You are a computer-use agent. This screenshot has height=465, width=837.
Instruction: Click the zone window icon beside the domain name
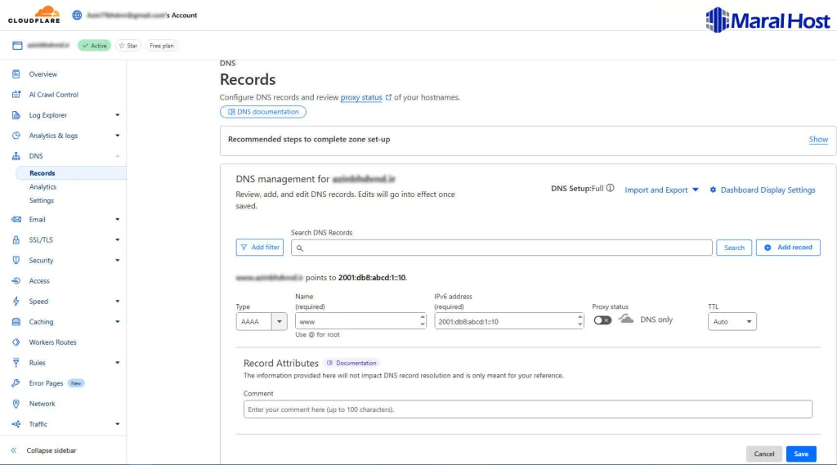coord(17,46)
